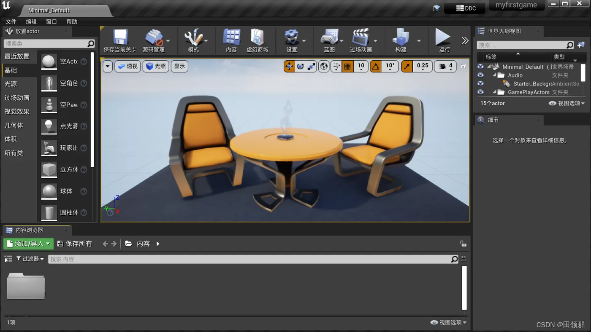Open the Filters (过滤器) dropdown
This screenshot has width=591, height=332.
(30, 259)
